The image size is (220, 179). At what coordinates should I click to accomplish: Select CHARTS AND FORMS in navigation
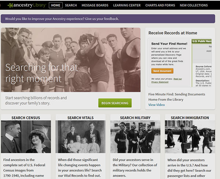160,5
